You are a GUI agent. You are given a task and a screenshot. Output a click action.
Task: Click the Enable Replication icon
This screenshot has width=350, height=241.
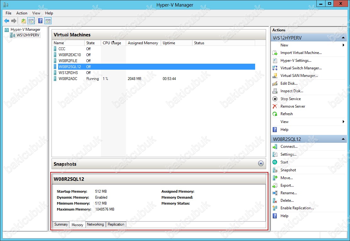(x=275, y=208)
